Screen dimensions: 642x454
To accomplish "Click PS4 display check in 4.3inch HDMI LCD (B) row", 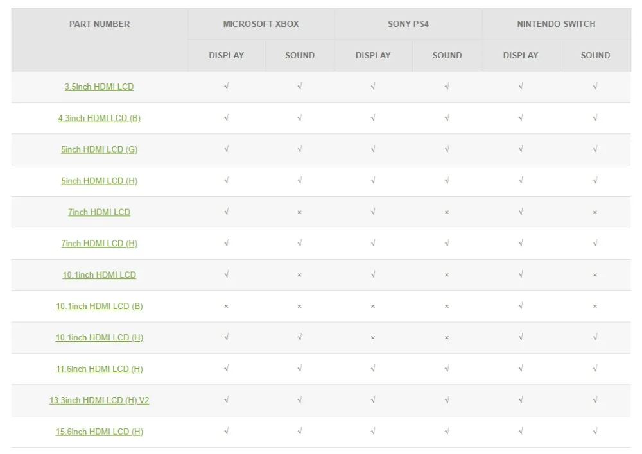I will pyautogui.click(x=373, y=118).
